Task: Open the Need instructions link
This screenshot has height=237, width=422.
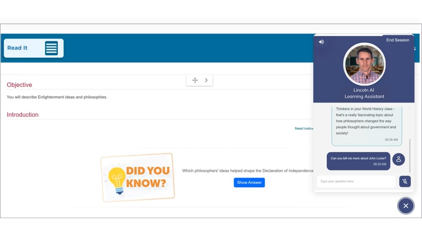Action: tap(304, 128)
